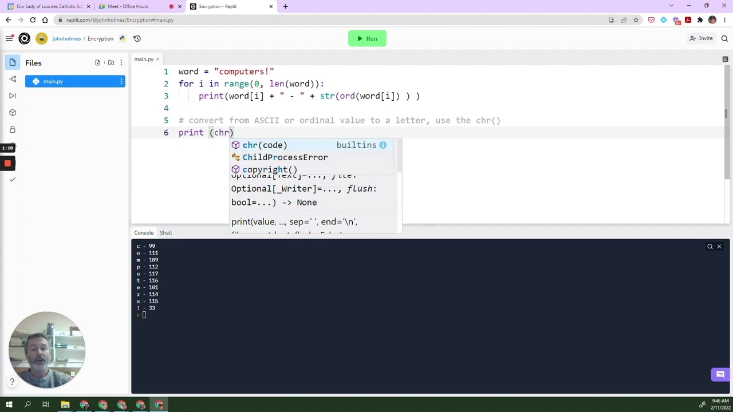This screenshot has height=412, width=733.
Task: Close the main.py editor tab
Action: click(x=157, y=59)
